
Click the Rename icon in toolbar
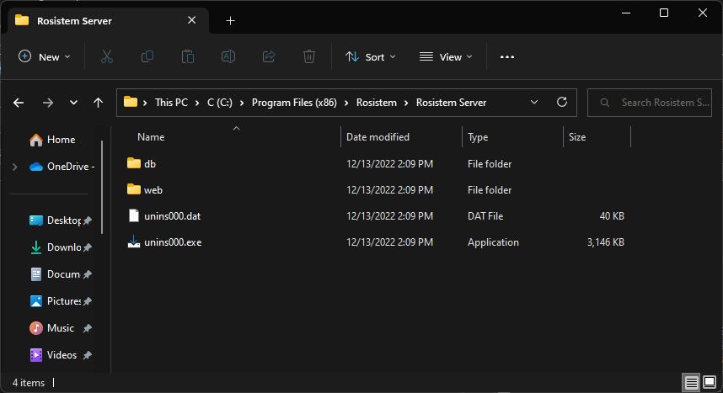[x=228, y=56]
